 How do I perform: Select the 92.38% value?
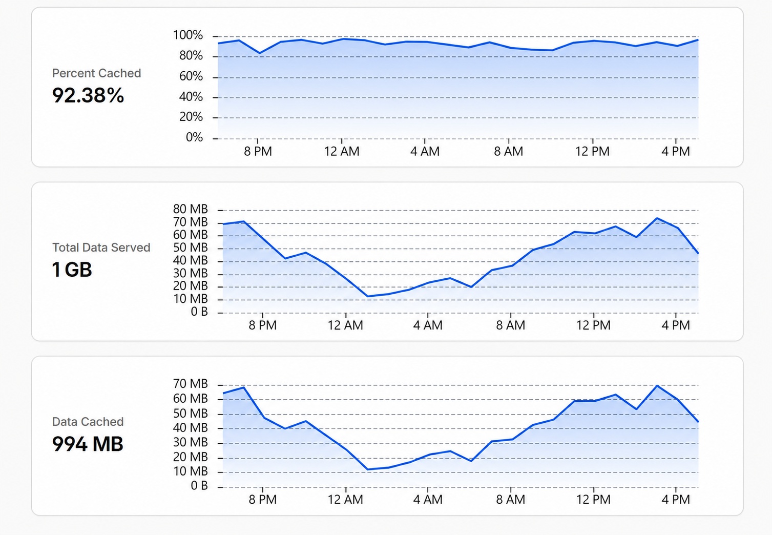(x=88, y=95)
